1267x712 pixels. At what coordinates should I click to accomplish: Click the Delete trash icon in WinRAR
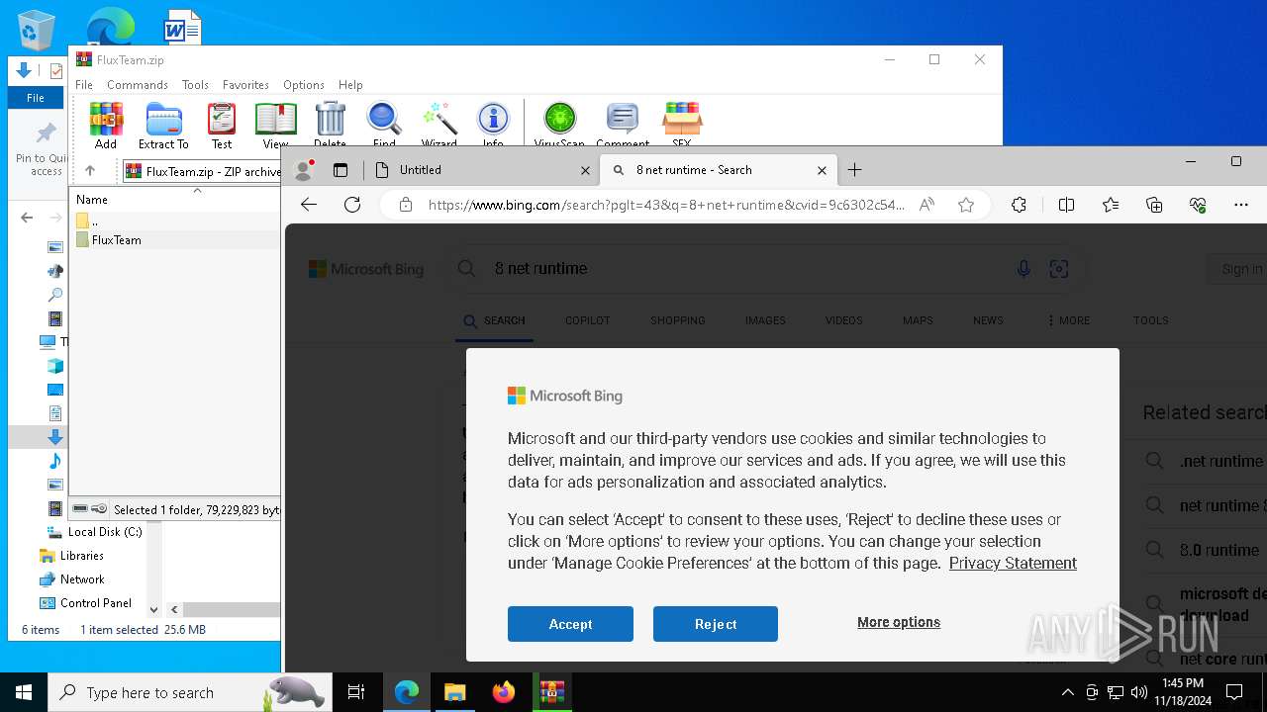tap(330, 125)
